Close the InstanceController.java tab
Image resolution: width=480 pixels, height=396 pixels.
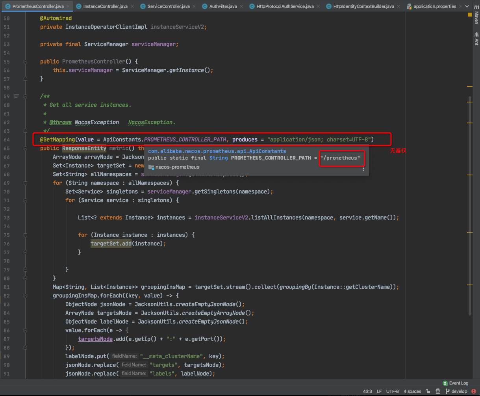[x=133, y=7]
